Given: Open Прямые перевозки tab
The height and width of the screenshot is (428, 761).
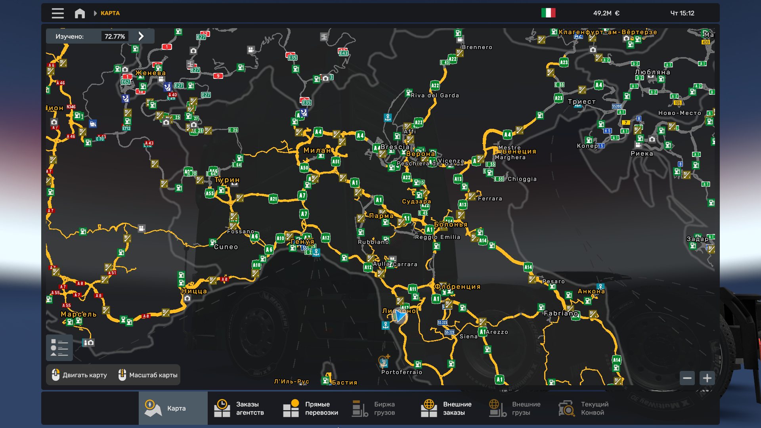Looking at the screenshot, I should pos(311,408).
